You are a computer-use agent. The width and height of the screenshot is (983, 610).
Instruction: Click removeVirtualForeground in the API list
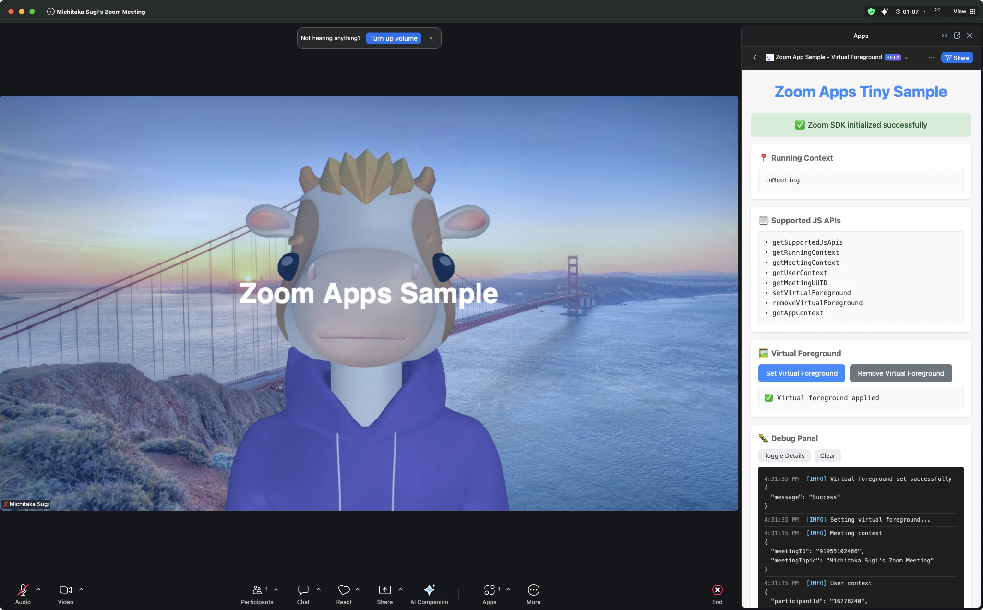(817, 303)
